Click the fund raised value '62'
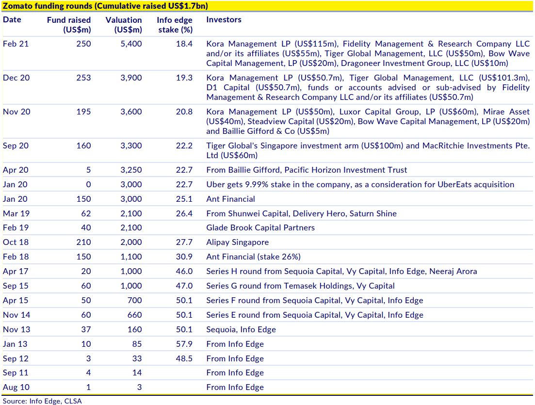Screen dimensions: 535x405 click(x=86, y=213)
